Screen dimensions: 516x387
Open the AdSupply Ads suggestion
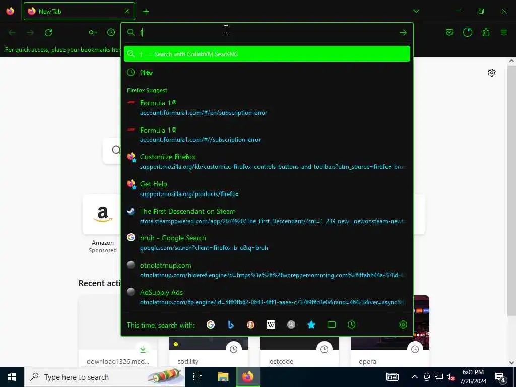coord(267,297)
